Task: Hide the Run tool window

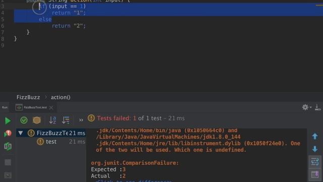Action: click(x=317, y=107)
